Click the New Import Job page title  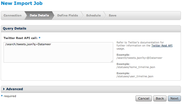coord(22,3)
